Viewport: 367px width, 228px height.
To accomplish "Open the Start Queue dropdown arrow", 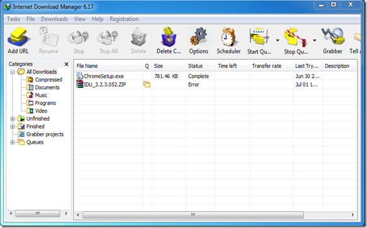I will [x=278, y=40].
